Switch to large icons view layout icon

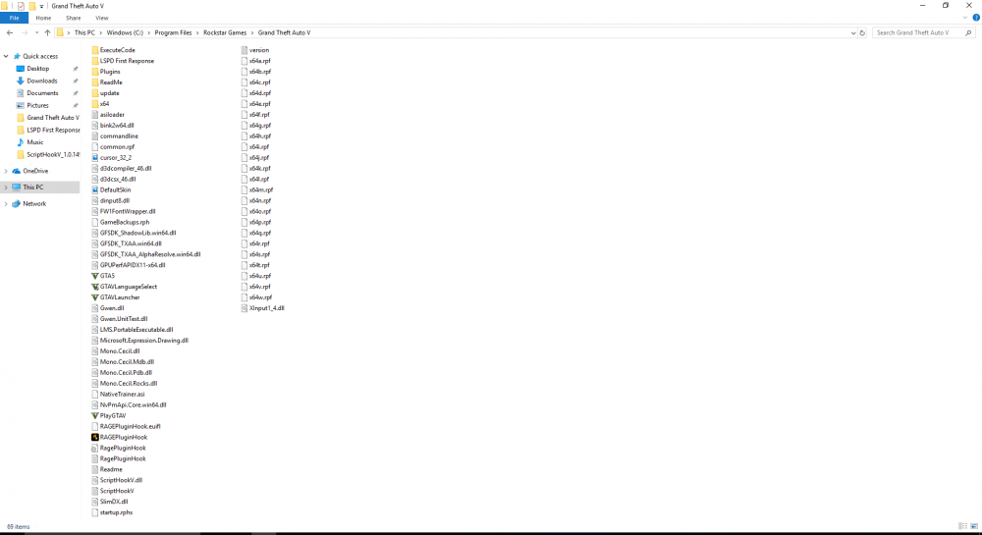[974, 526]
